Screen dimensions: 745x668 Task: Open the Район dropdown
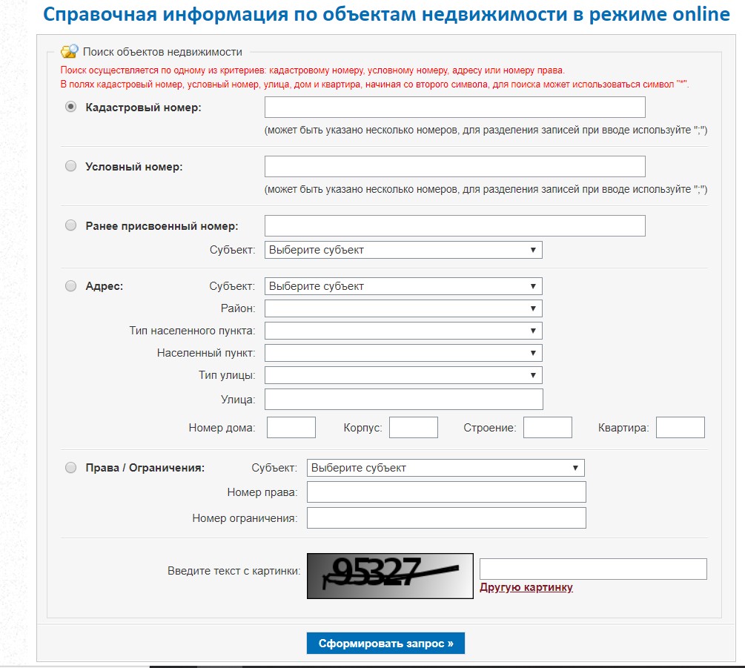tap(403, 308)
